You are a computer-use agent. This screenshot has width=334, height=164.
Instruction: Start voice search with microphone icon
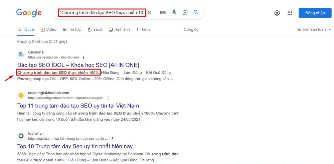point(174,13)
